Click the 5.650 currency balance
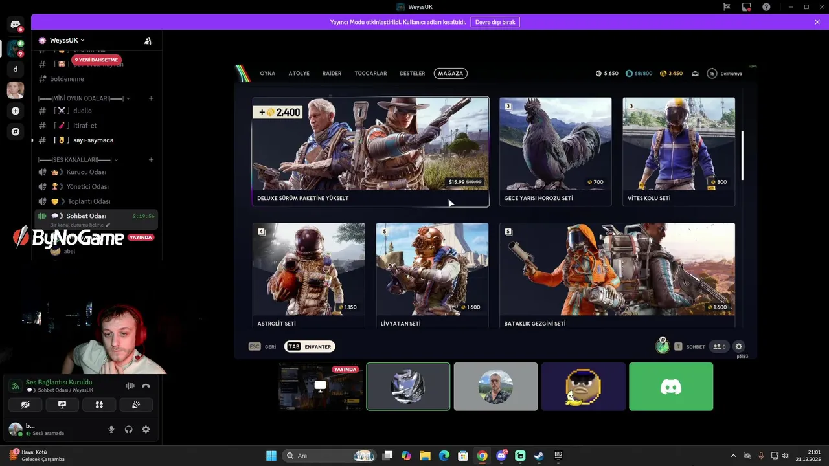829x466 pixels. point(607,74)
